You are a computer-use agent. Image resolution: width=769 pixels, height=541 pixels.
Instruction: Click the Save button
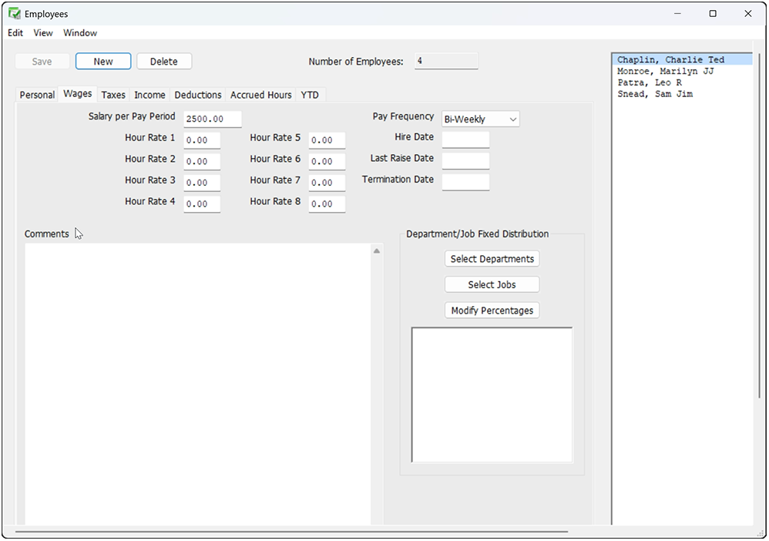click(x=42, y=62)
